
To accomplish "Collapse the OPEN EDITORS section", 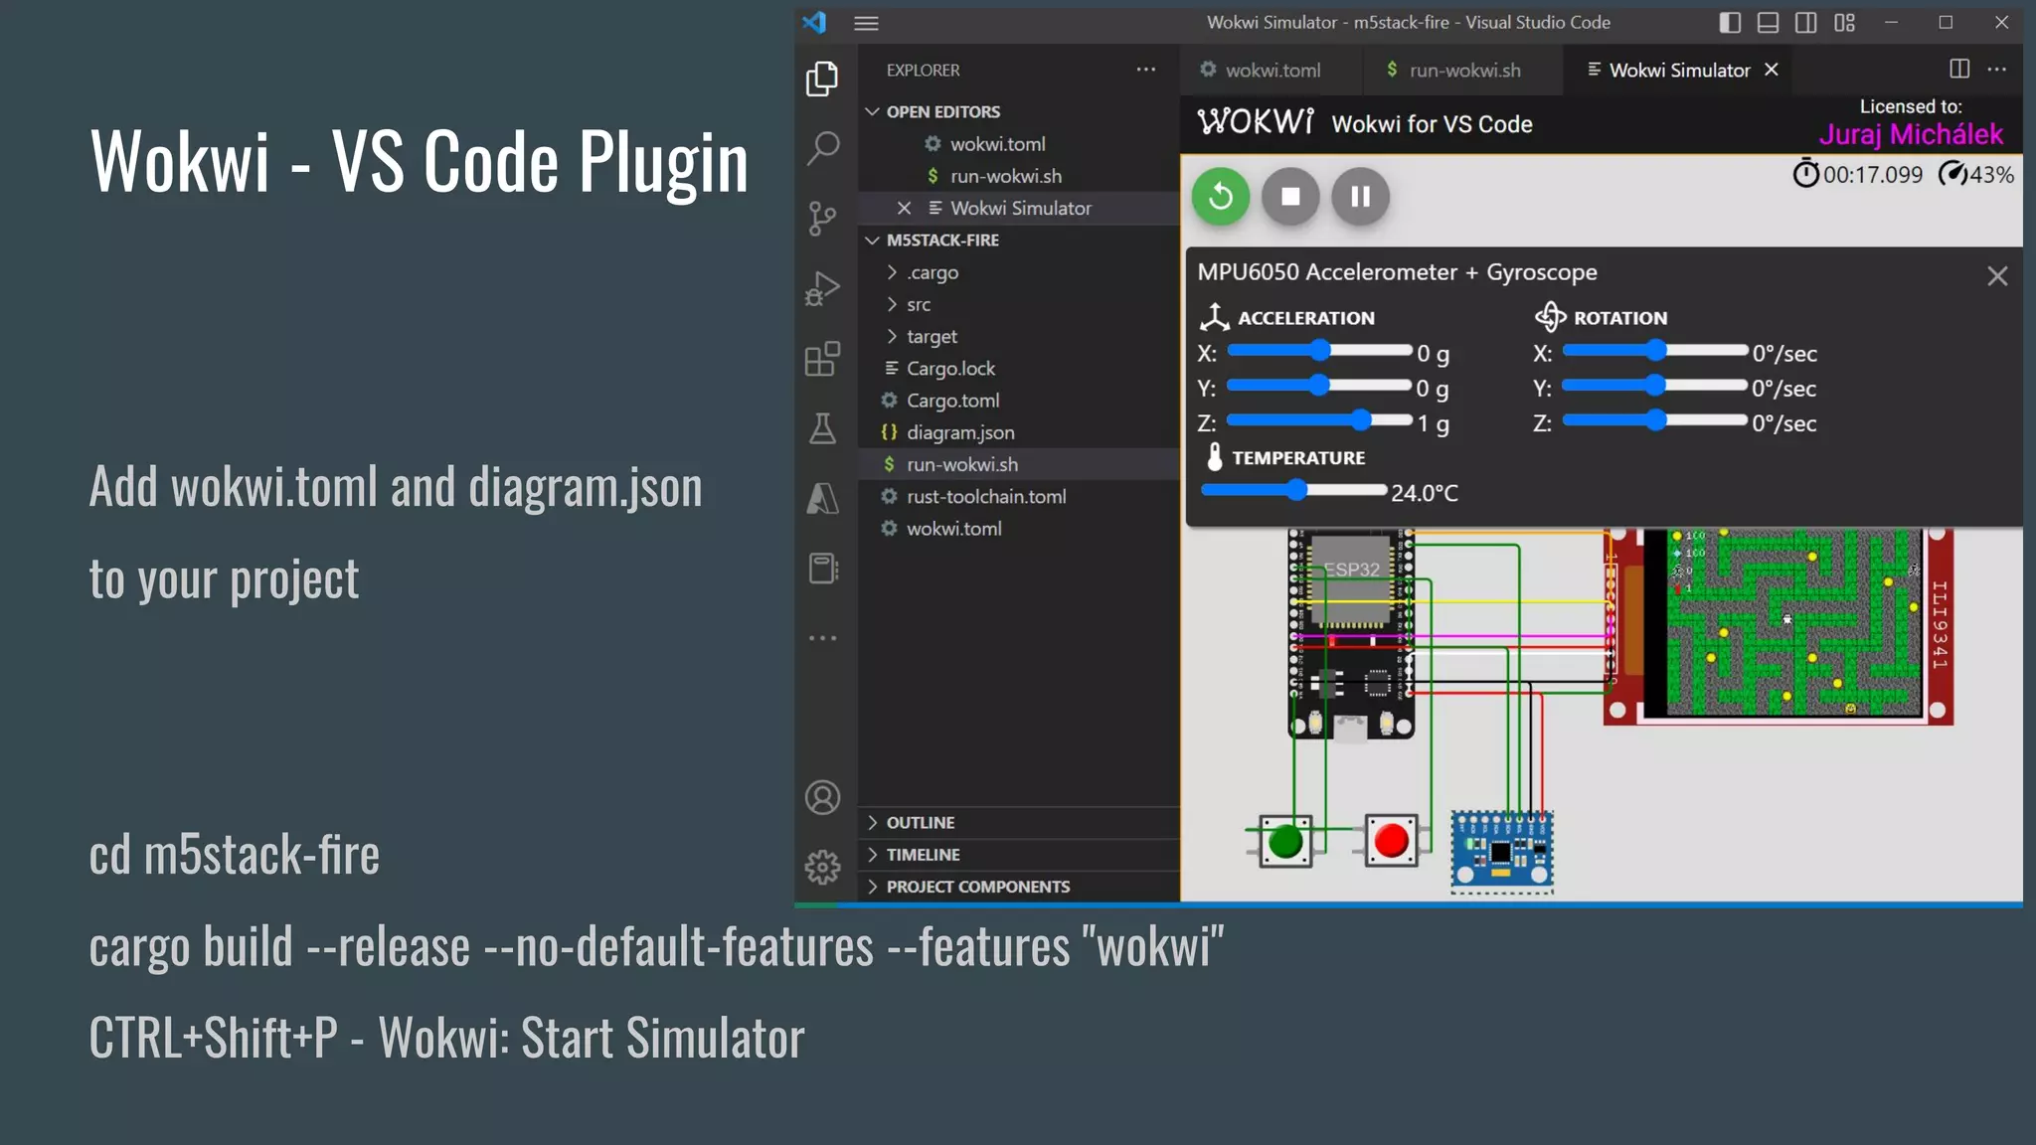I will click(942, 112).
